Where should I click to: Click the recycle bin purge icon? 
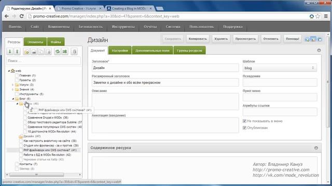[74, 51]
